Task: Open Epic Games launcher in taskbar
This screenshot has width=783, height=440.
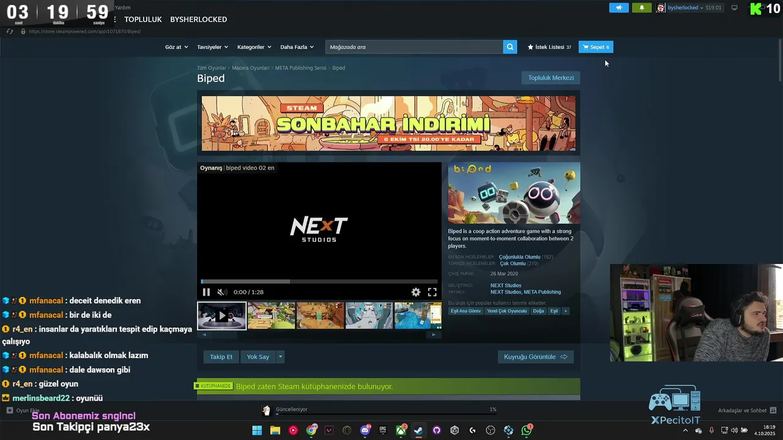Action: (383, 430)
